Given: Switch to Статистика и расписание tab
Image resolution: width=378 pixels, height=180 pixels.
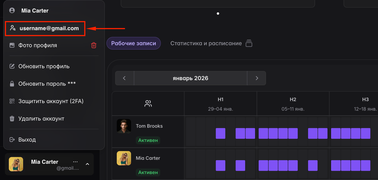Looking at the screenshot, I should coord(206,43).
